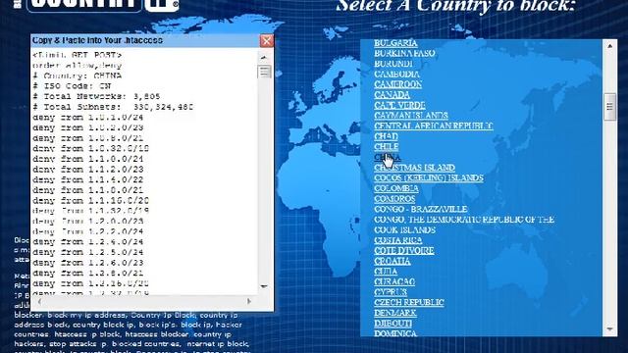Click htaccess popup scroll-down arrow
Image resolution: width=628 pixels, height=353 pixels.
(x=264, y=286)
